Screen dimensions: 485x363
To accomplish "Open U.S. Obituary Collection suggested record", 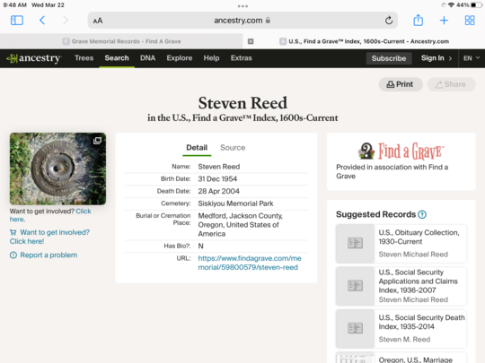I will [401, 244].
